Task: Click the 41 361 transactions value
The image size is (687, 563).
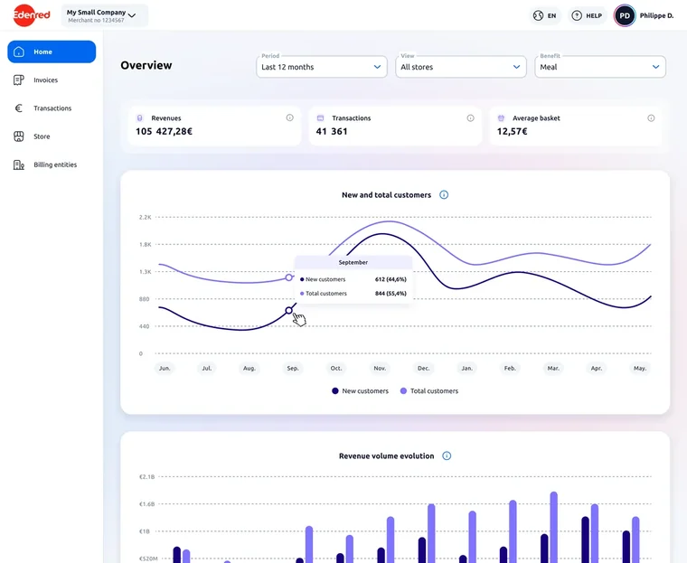Action: [332, 131]
